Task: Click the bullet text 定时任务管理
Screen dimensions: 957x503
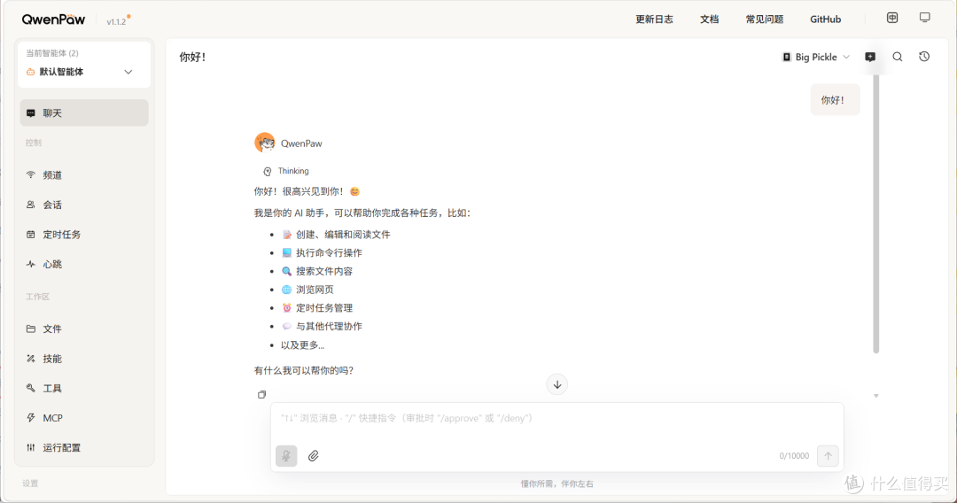Action: coord(324,308)
